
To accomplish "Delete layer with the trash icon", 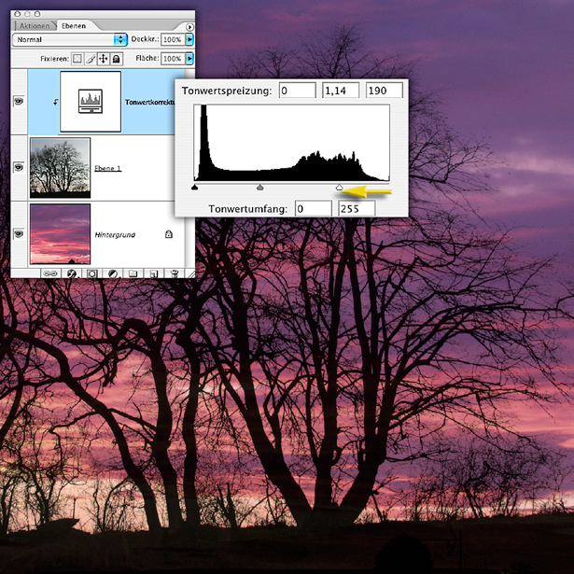I will [175, 273].
